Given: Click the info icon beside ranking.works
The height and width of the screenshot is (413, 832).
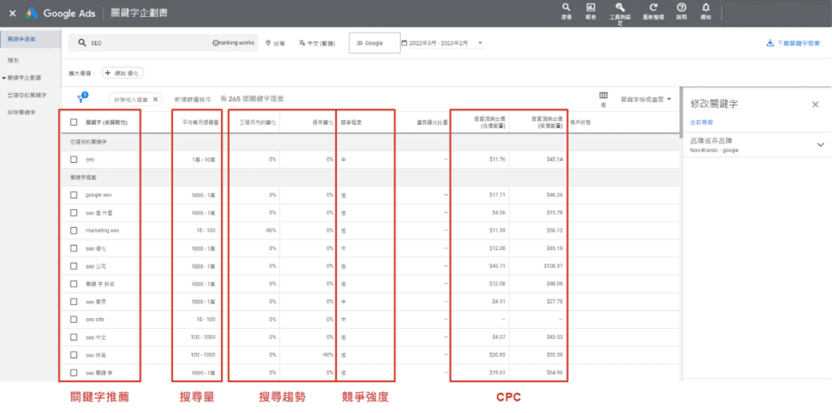Looking at the screenshot, I should [214, 44].
